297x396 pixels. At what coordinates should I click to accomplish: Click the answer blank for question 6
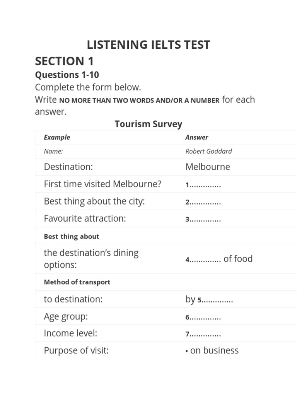[205, 317]
